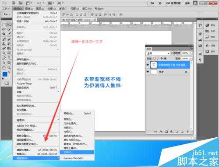The width and height of the screenshot is (219, 167).
Task: Open the Info panel (i icon)
Action: coord(200,45)
